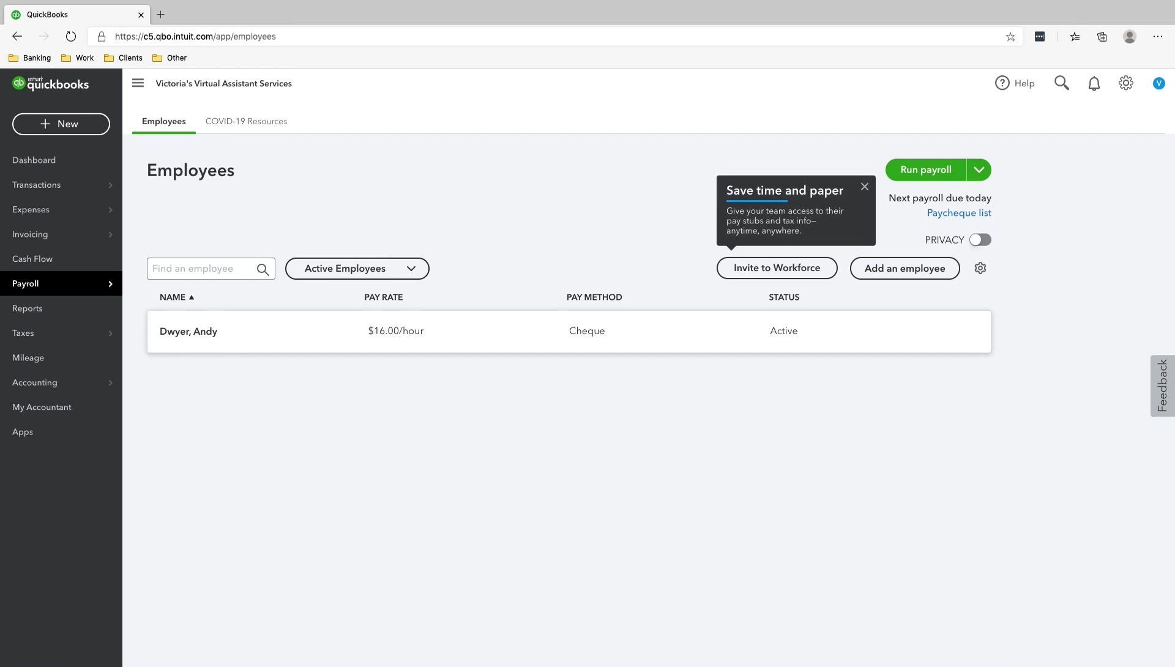Open the user profile avatar V
The height and width of the screenshot is (667, 1175).
pyautogui.click(x=1158, y=83)
